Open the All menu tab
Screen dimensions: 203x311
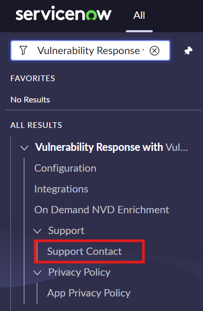pyautogui.click(x=139, y=15)
